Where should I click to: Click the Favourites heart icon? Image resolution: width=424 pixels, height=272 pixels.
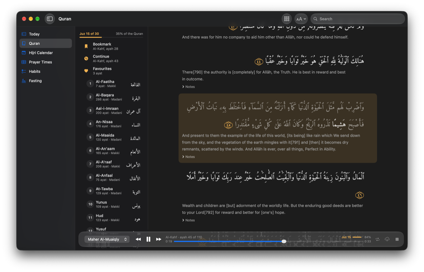click(86, 71)
